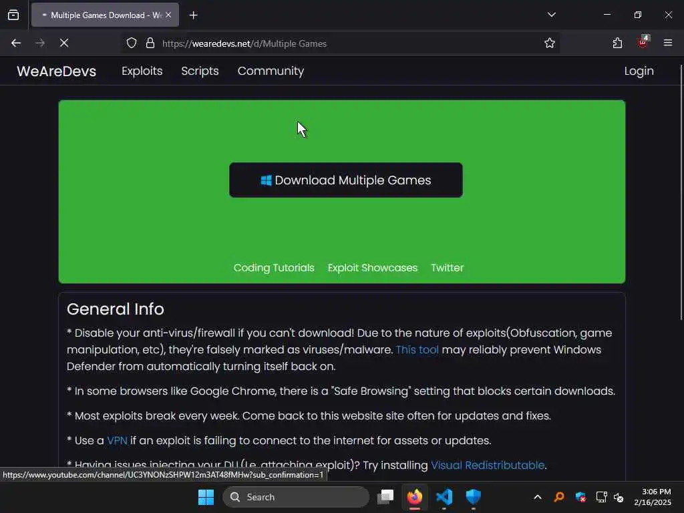The width and height of the screenshot is (684, 513).
Task: Open the orange magnifier tray icon
Action: [559, 497]
